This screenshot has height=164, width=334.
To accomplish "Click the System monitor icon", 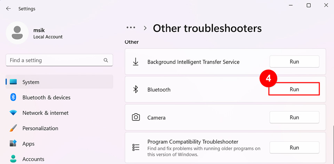I will (x=13, y=82).
